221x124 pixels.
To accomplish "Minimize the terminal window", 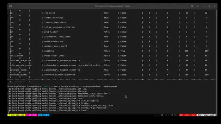I will point(204,6).
